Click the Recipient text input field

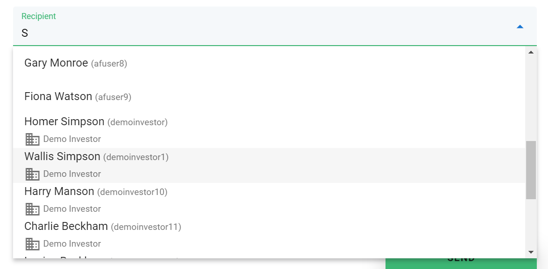pyautogui.click(x=261, y=33)
